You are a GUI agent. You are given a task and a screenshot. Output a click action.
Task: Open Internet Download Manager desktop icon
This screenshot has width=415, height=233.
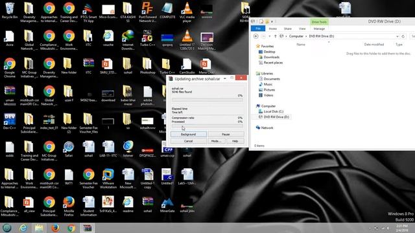128,39
